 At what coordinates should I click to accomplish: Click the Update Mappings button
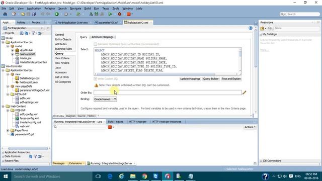190,79
